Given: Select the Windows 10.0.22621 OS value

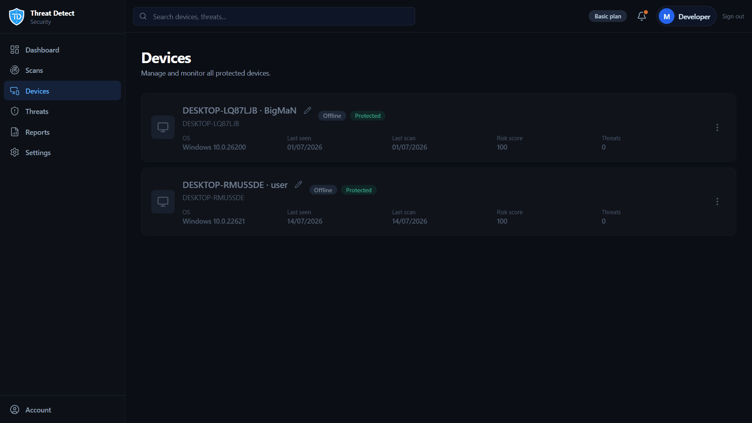Looking at the screenshot, I should [x=213, y=221].
